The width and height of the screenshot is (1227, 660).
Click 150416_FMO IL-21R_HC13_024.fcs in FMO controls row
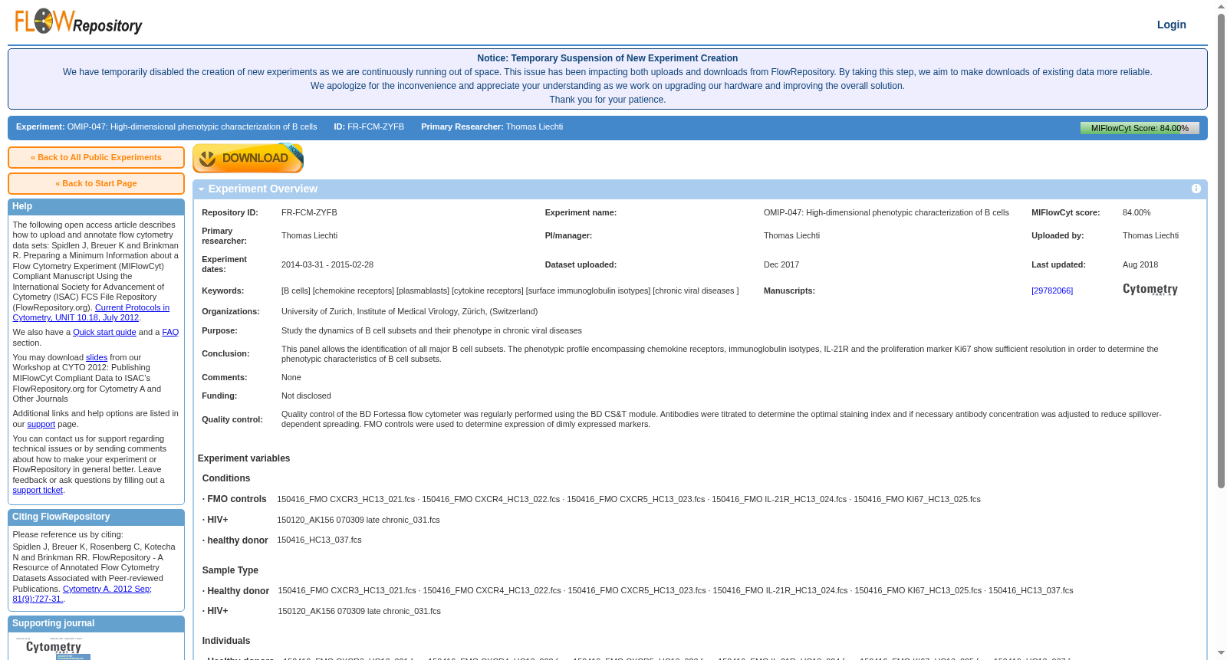[x=779, y=499]
